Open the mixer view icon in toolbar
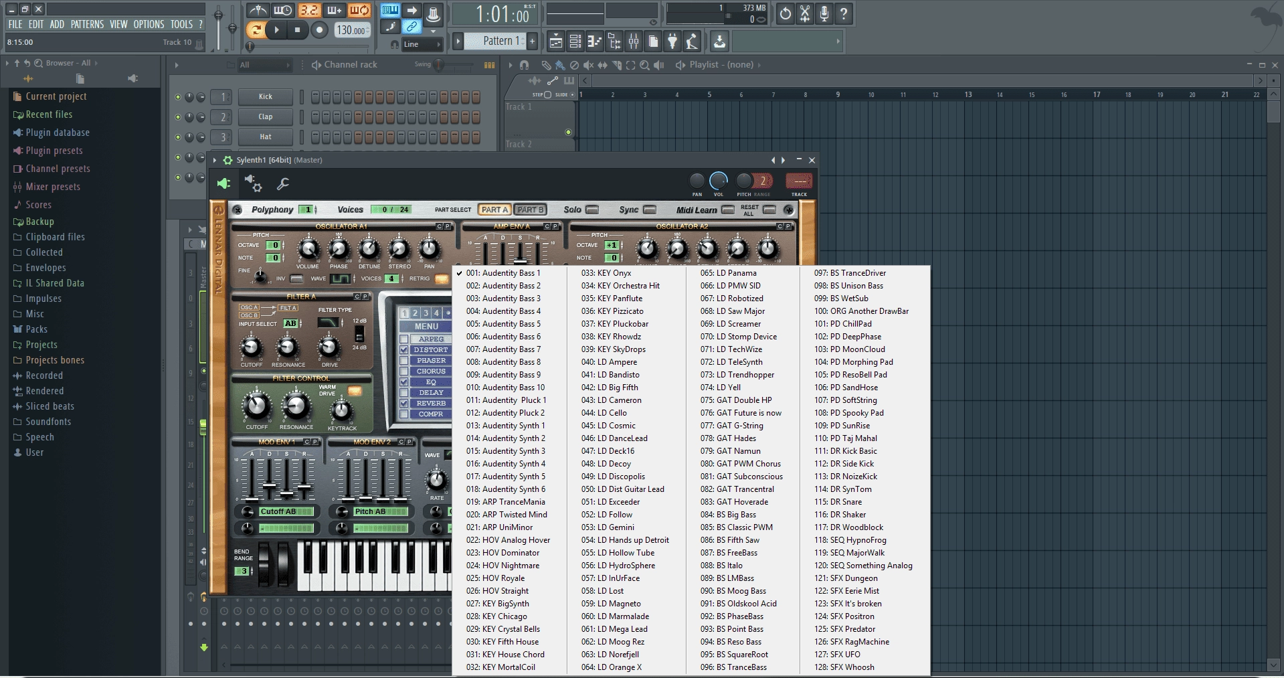Screen dimensions: 1284x678 coord(634,41)
